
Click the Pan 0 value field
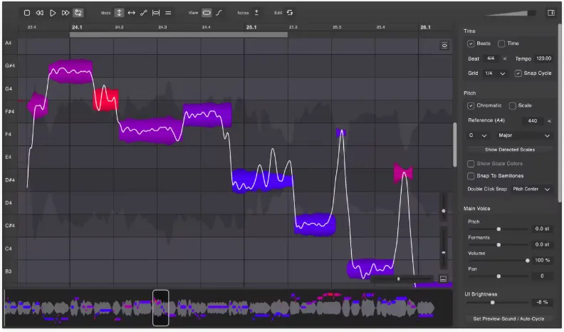tap(542, 276)
